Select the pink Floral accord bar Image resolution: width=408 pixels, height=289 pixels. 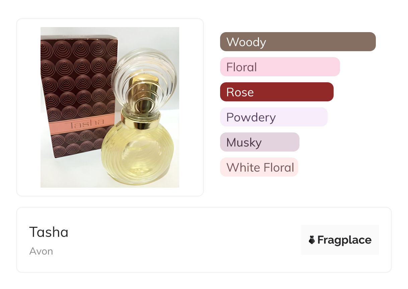coord(280,67)
